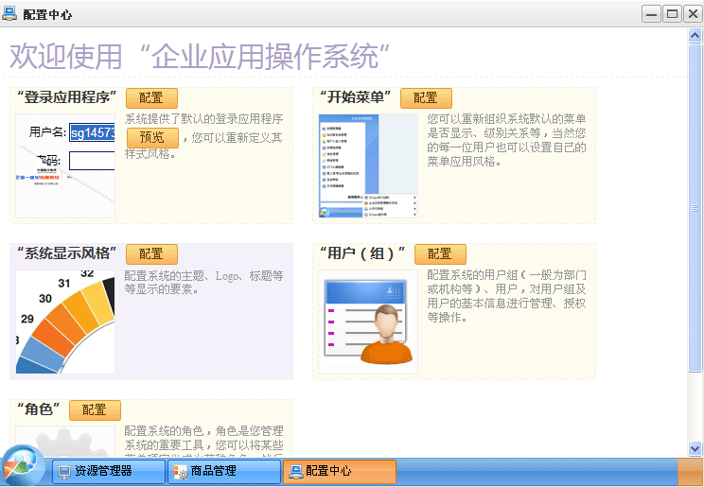Minimize the 配置中心 window
The width and height of the screenshot is (704, 487).
click(x=651, y=14)
